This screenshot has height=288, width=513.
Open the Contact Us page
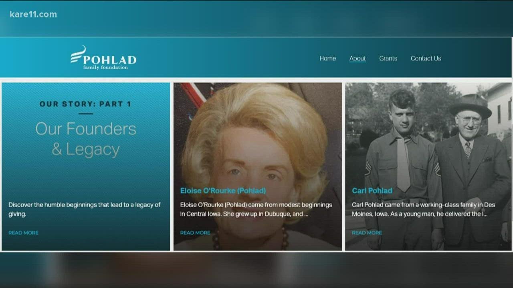[426, 58]
